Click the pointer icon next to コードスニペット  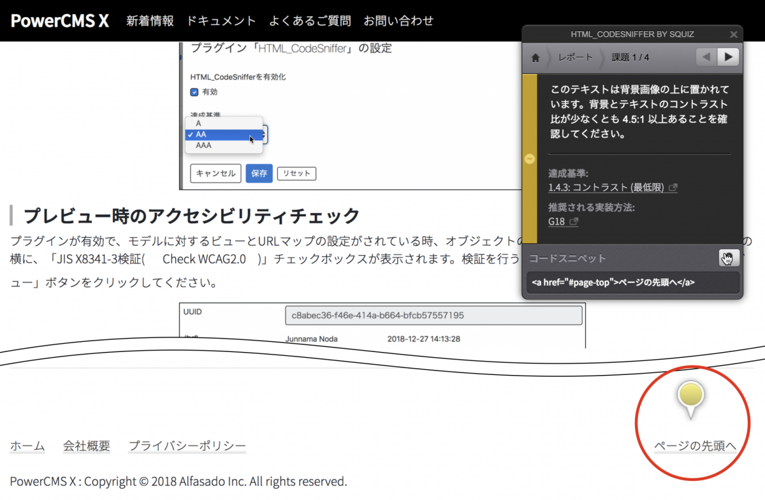click(727, 258)
